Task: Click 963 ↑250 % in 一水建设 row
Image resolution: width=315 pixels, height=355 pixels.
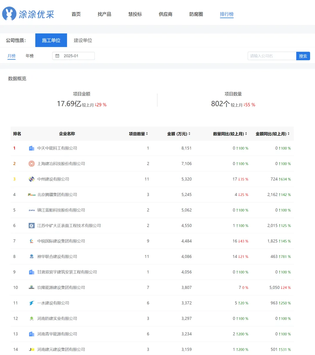Action: tap(281, 303)
